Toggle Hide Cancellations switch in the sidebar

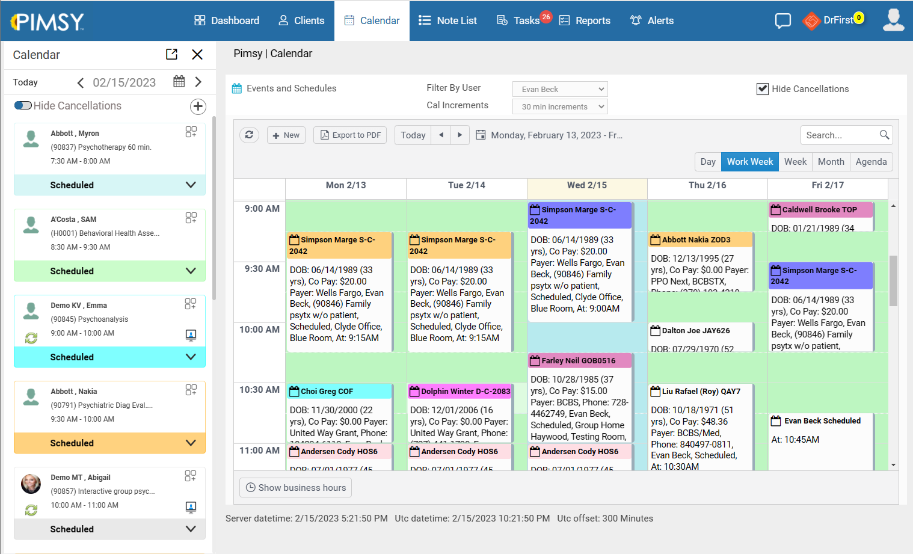(x=23, y=105)
